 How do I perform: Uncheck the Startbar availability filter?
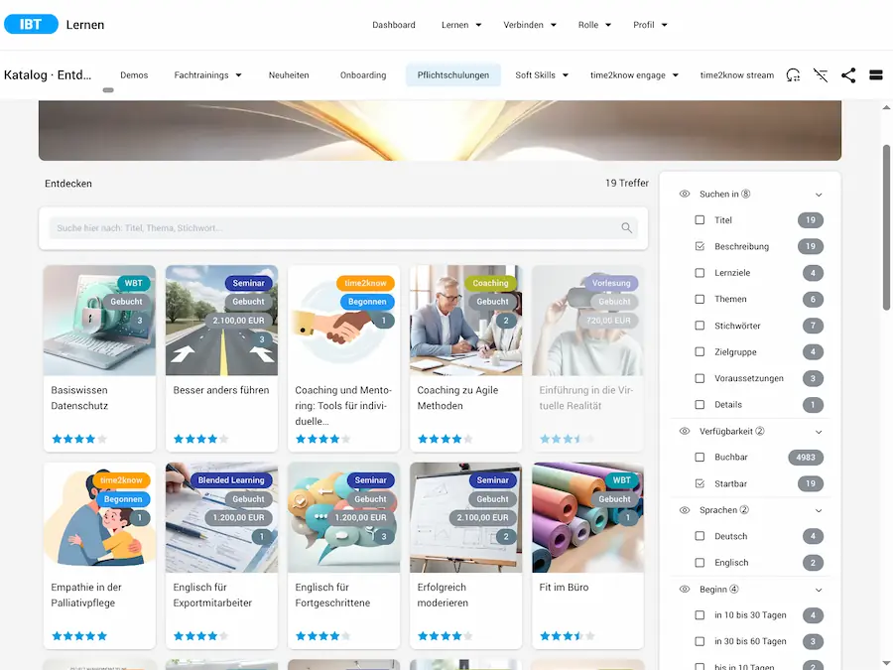[x=700, y=483]
